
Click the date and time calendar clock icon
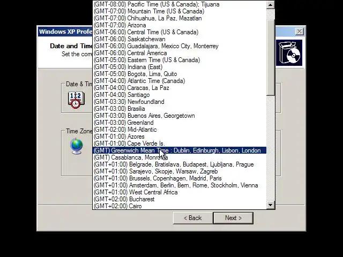pyautogui.click(x=76, y=100)
